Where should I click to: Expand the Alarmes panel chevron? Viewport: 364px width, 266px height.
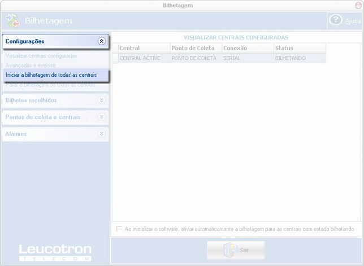click(101, 134)
